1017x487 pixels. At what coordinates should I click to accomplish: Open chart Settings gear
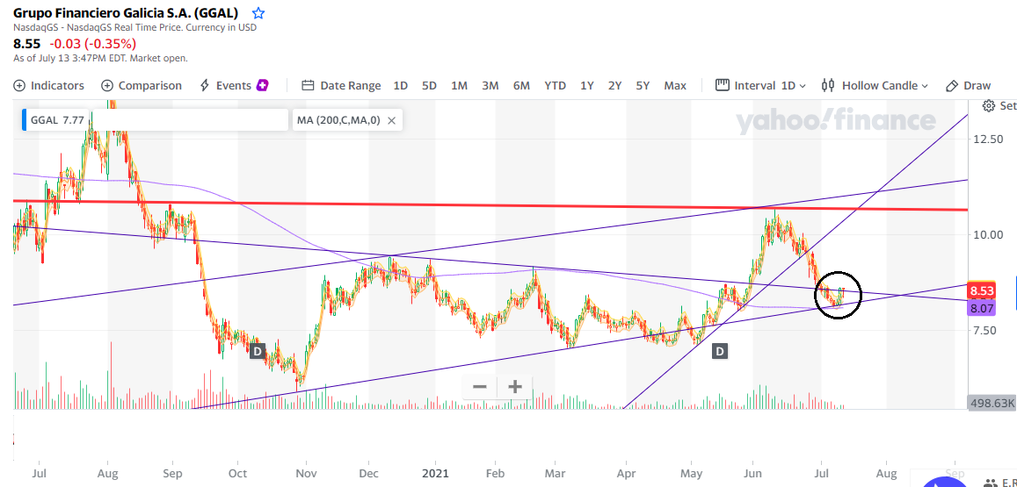(989, 105)
